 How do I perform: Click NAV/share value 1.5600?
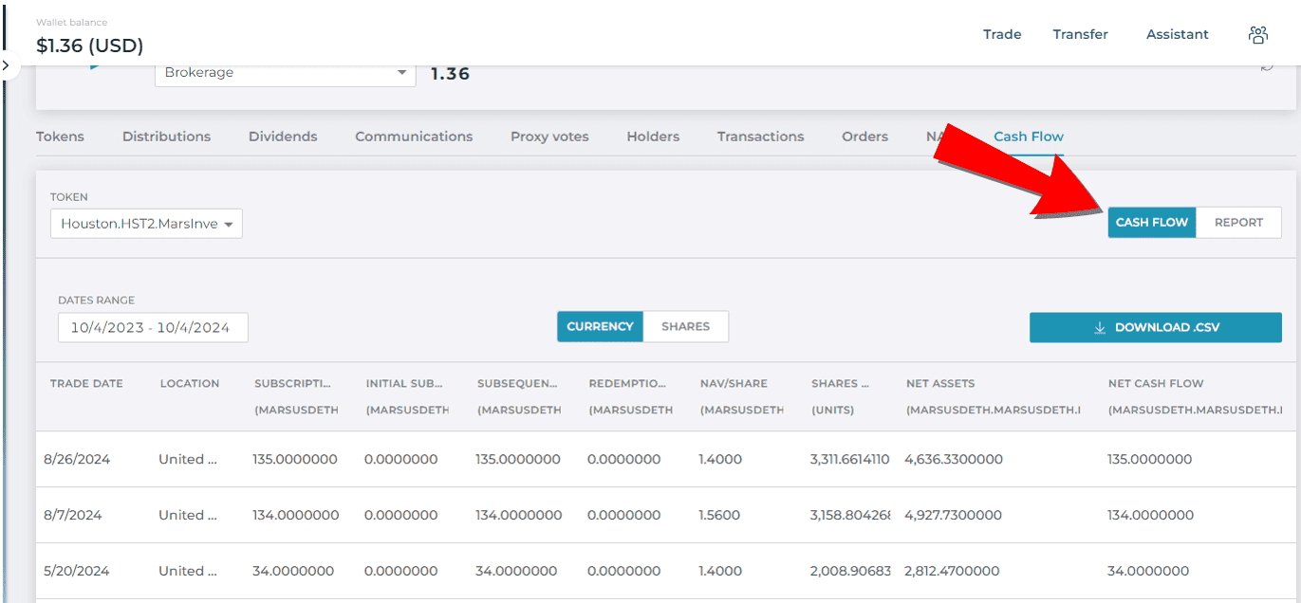[720, 515]
